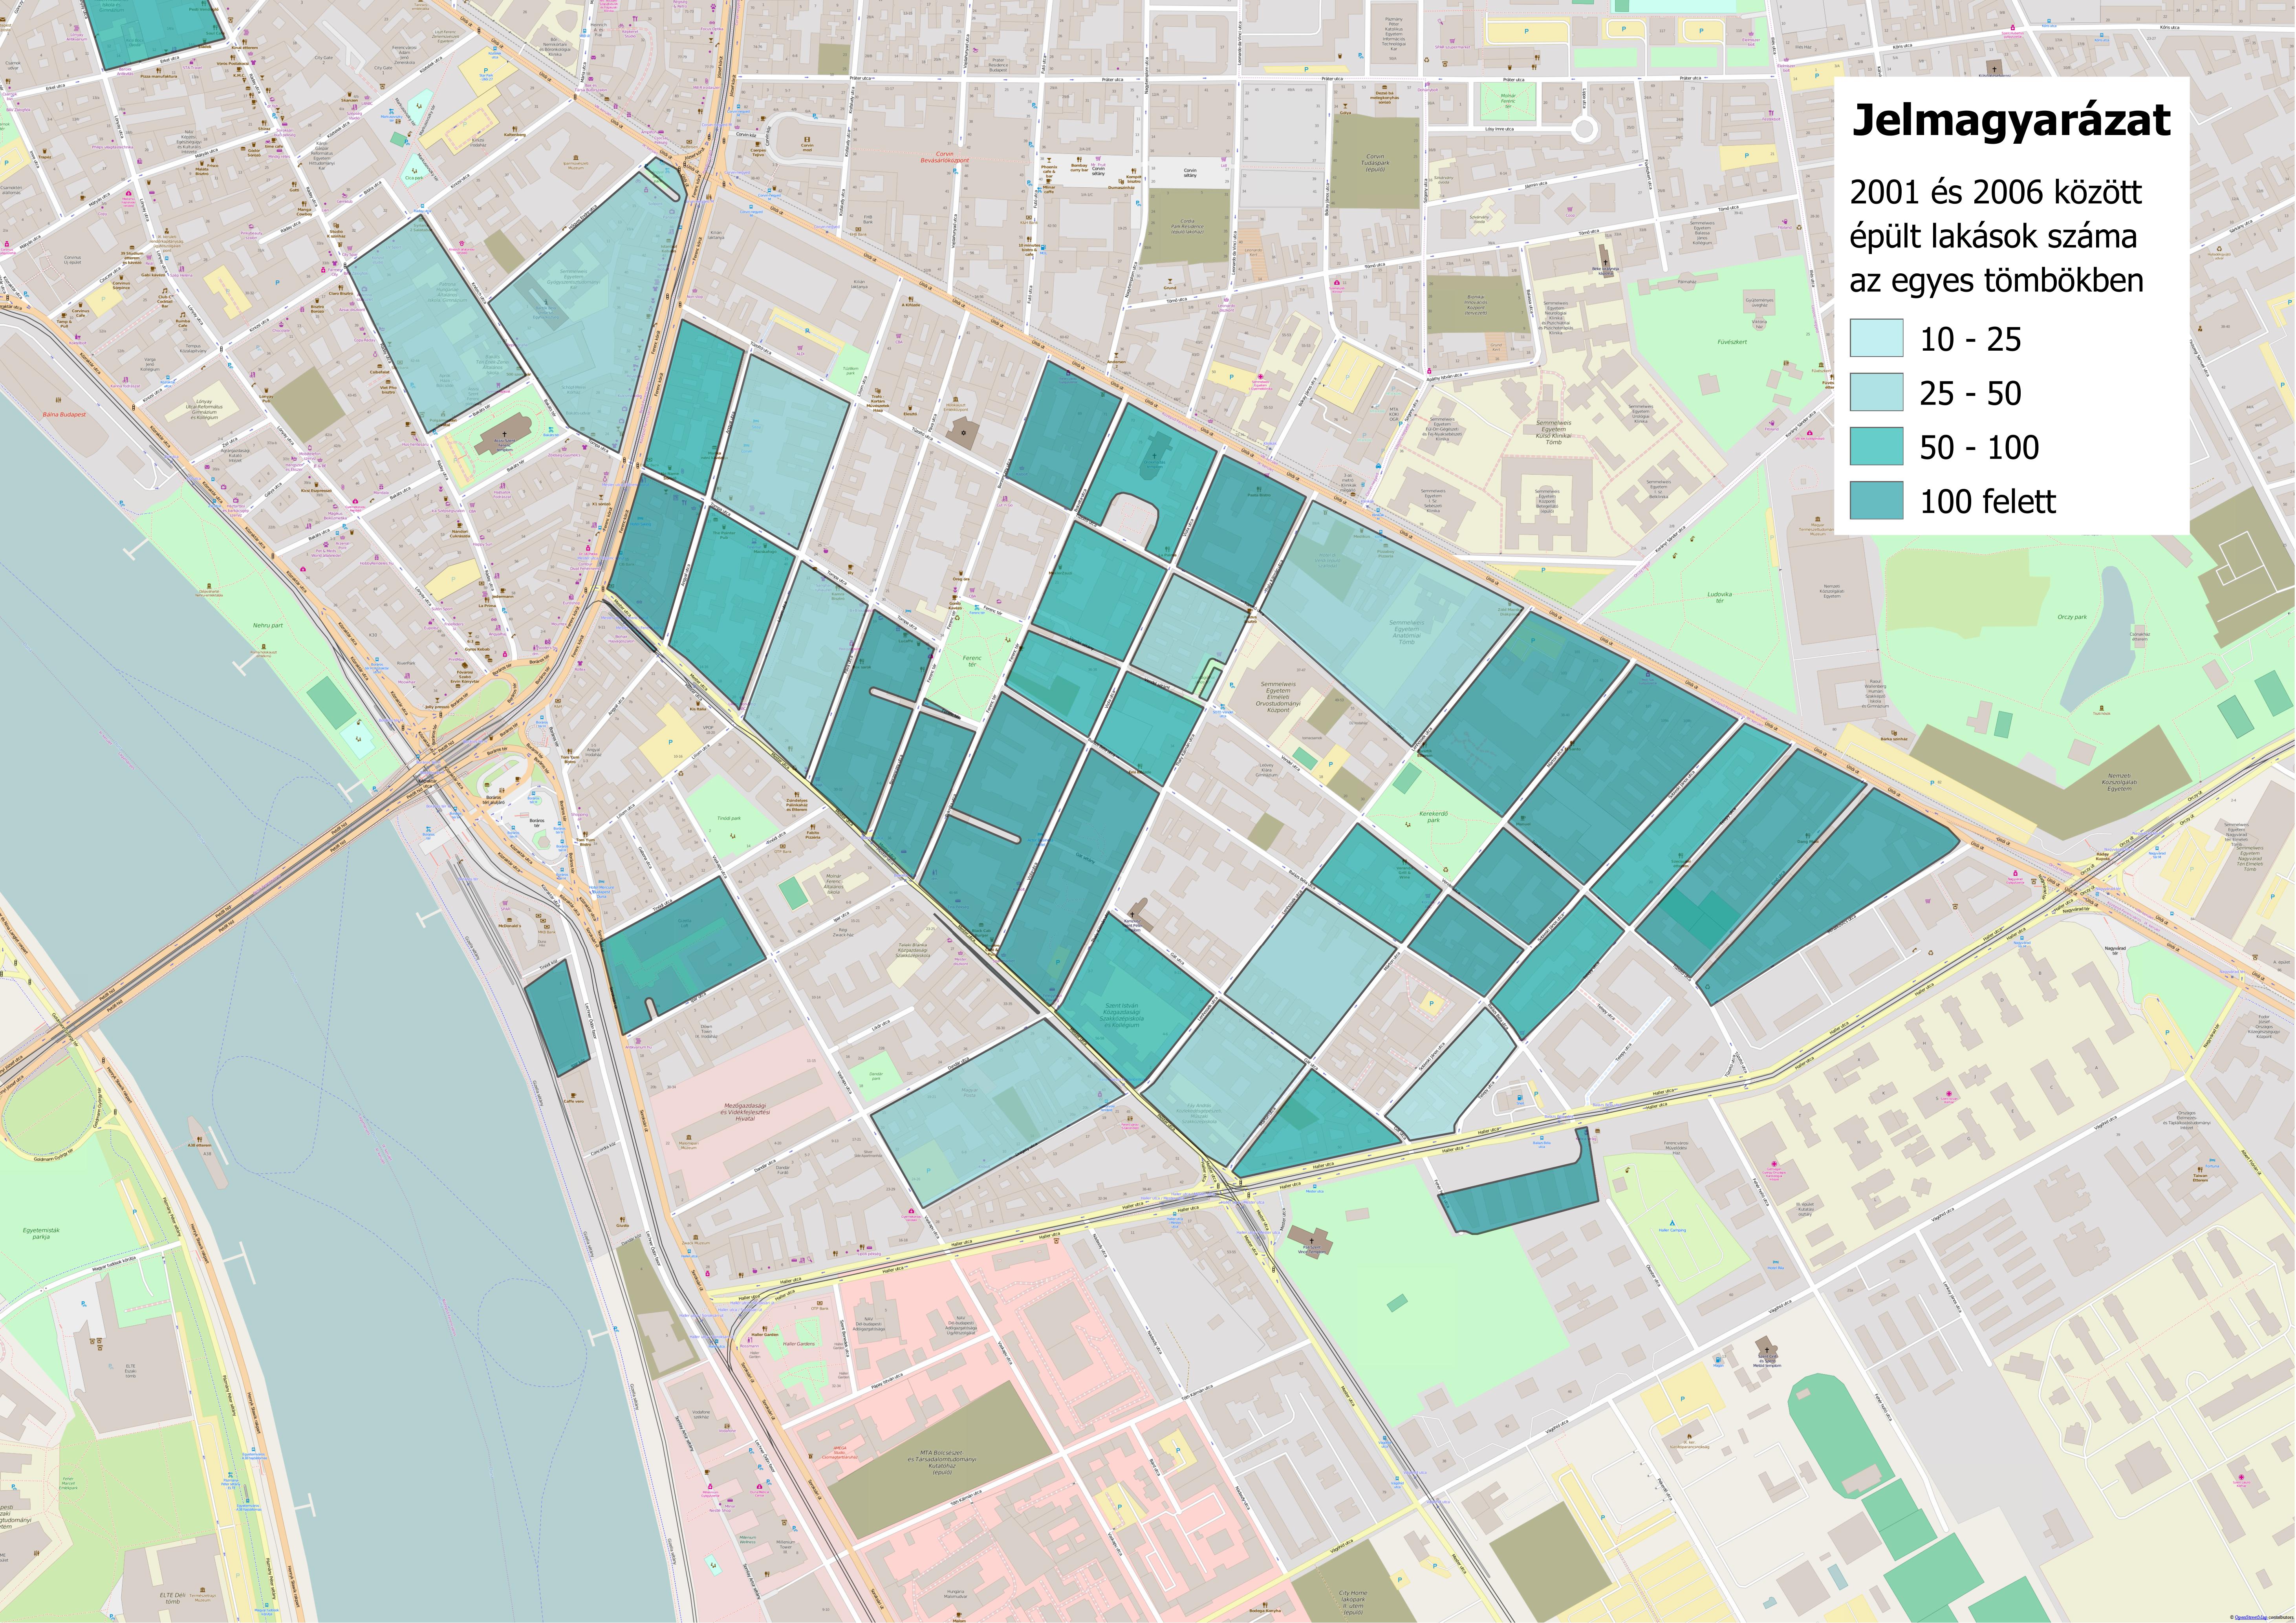Click the 'Kerekerdő park' label
The height and width of the screenshot is (1623, 2296).
tap(1433, 817)
